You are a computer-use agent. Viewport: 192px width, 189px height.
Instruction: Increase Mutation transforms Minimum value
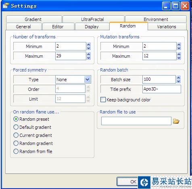(179, 44)
